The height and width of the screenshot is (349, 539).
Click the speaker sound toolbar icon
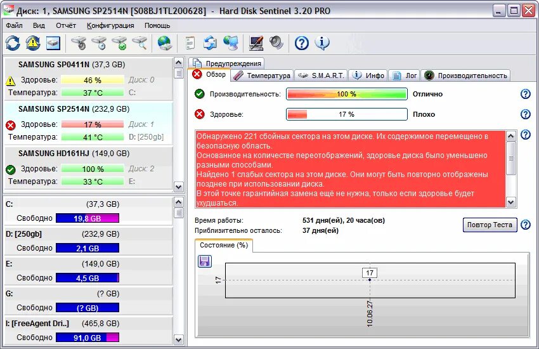pos(276,43)
